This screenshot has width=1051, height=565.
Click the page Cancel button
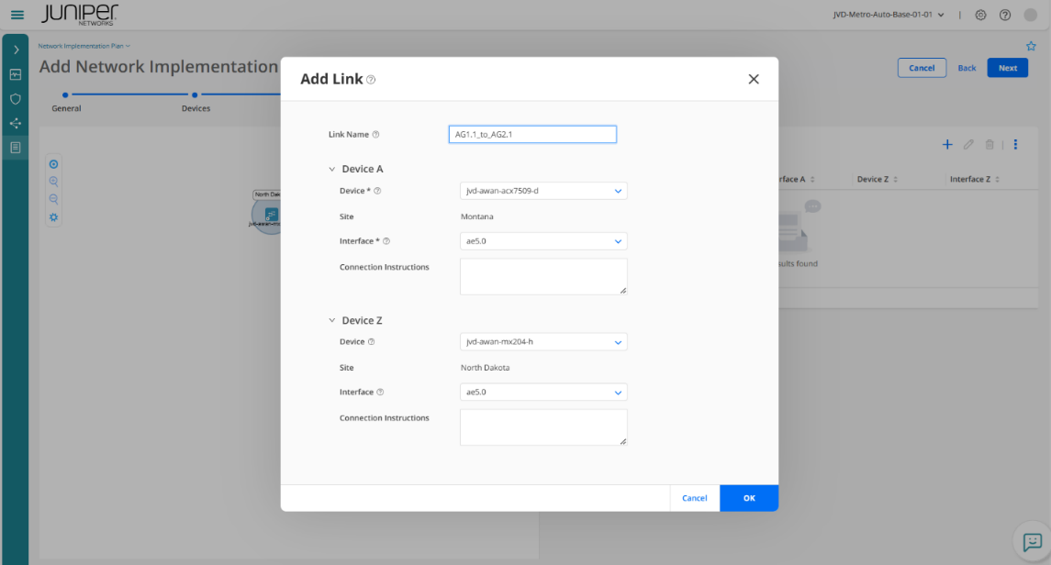(x=922, y=68)
